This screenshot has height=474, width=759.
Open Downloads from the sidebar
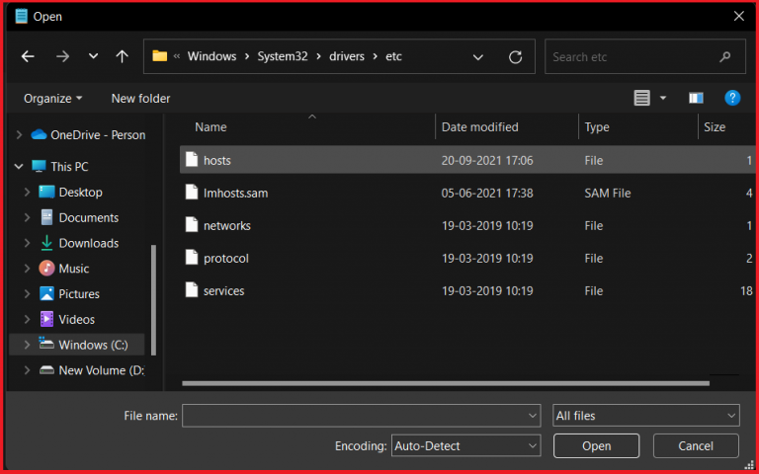pos(79,243)
